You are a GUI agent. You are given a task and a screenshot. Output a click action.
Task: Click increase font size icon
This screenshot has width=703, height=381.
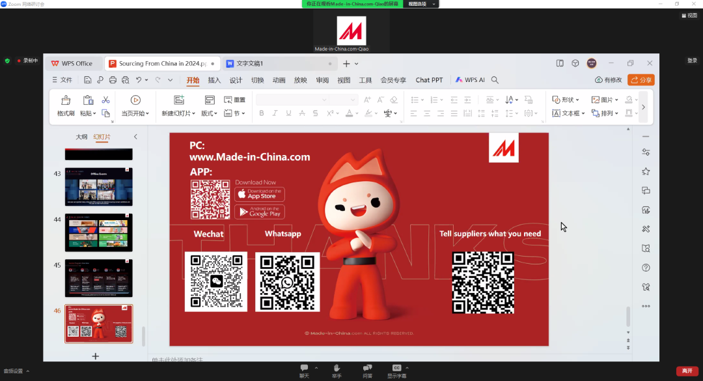[x=367, y=100]
